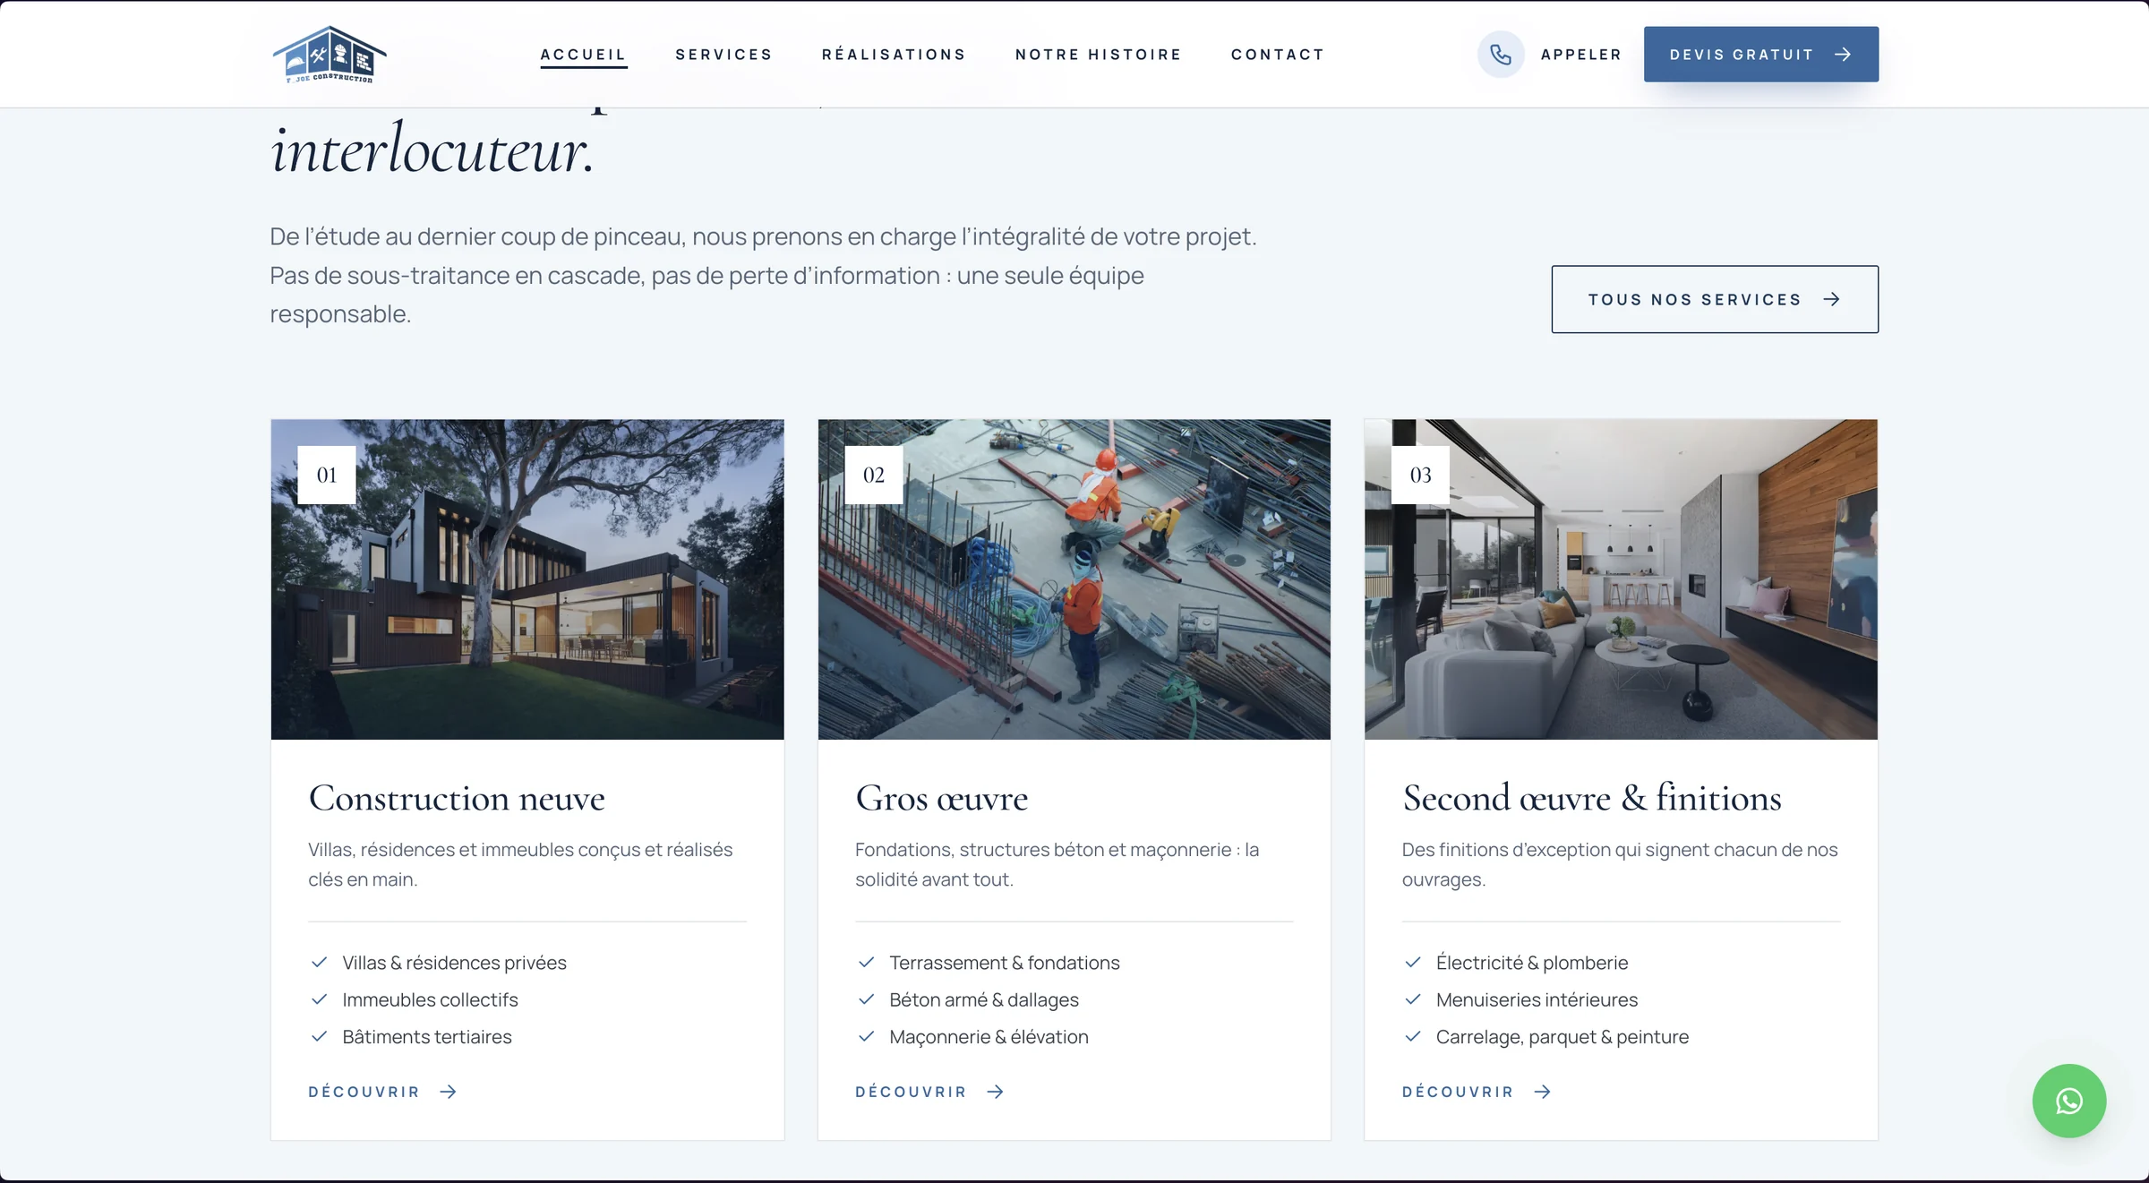Click checkmark next to Villas & résidences privées
Viewport: 2149px width, 1183px height.
coord(319,963)
